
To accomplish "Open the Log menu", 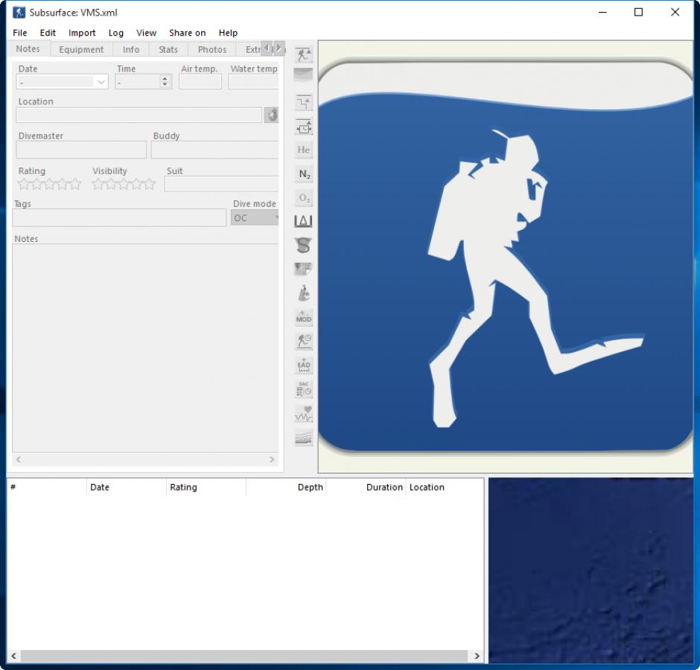I will 115,33.
